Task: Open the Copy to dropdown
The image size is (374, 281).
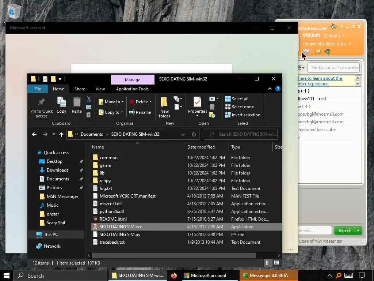Action: pyautogui.click(x=111, y=112)
